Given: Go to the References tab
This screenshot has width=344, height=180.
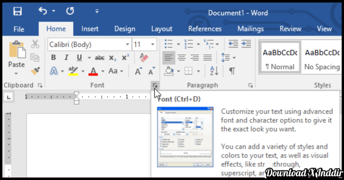Looking at the screenshot, I should tap(205, 29).
